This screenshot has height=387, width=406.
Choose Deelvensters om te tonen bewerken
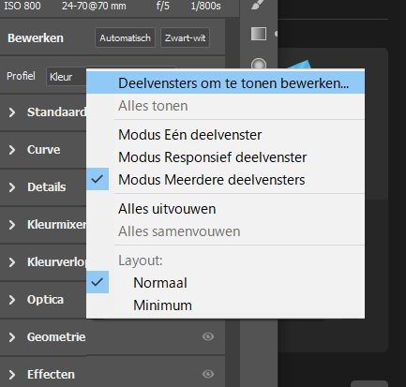225,82
